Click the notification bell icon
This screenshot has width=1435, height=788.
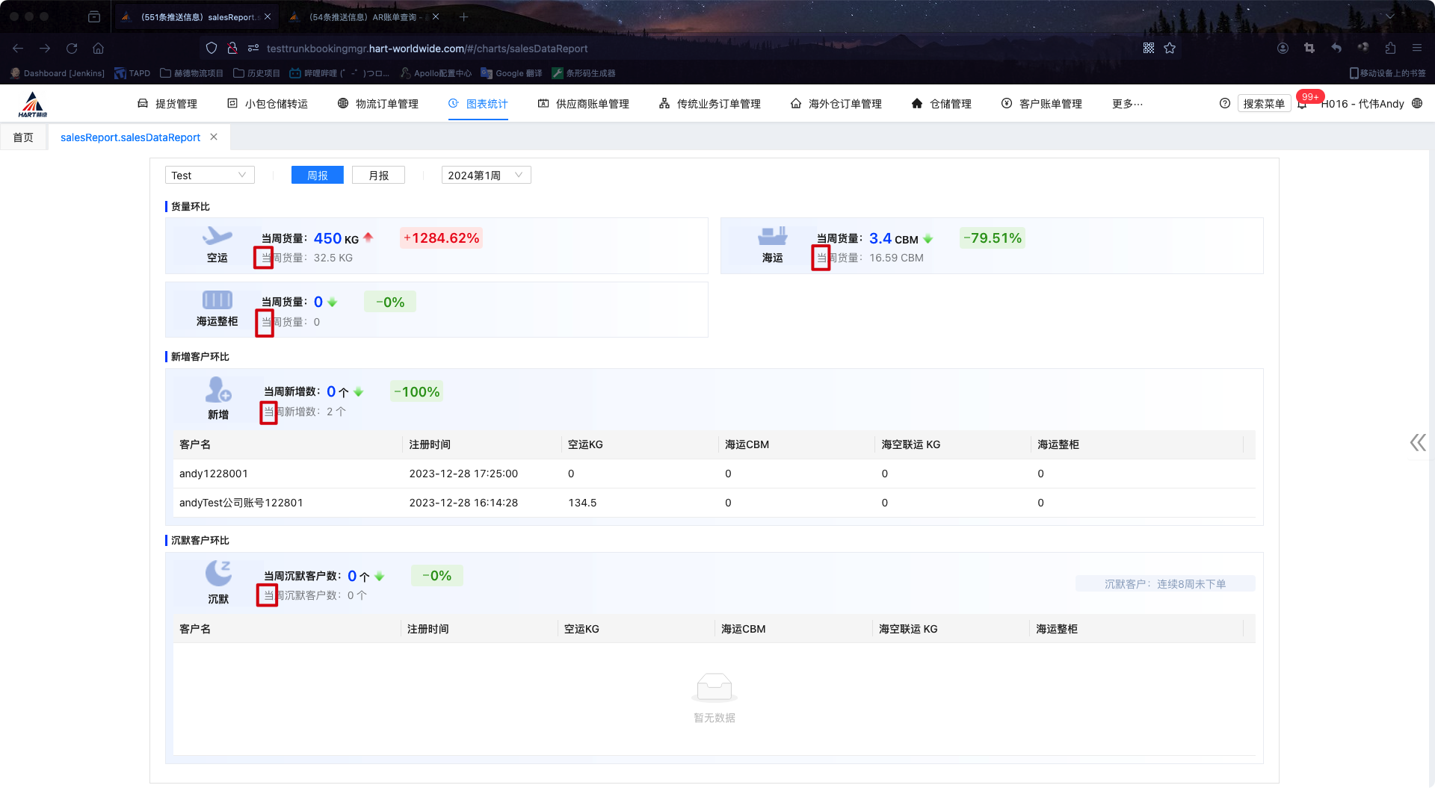click(x=1302, y=104)
